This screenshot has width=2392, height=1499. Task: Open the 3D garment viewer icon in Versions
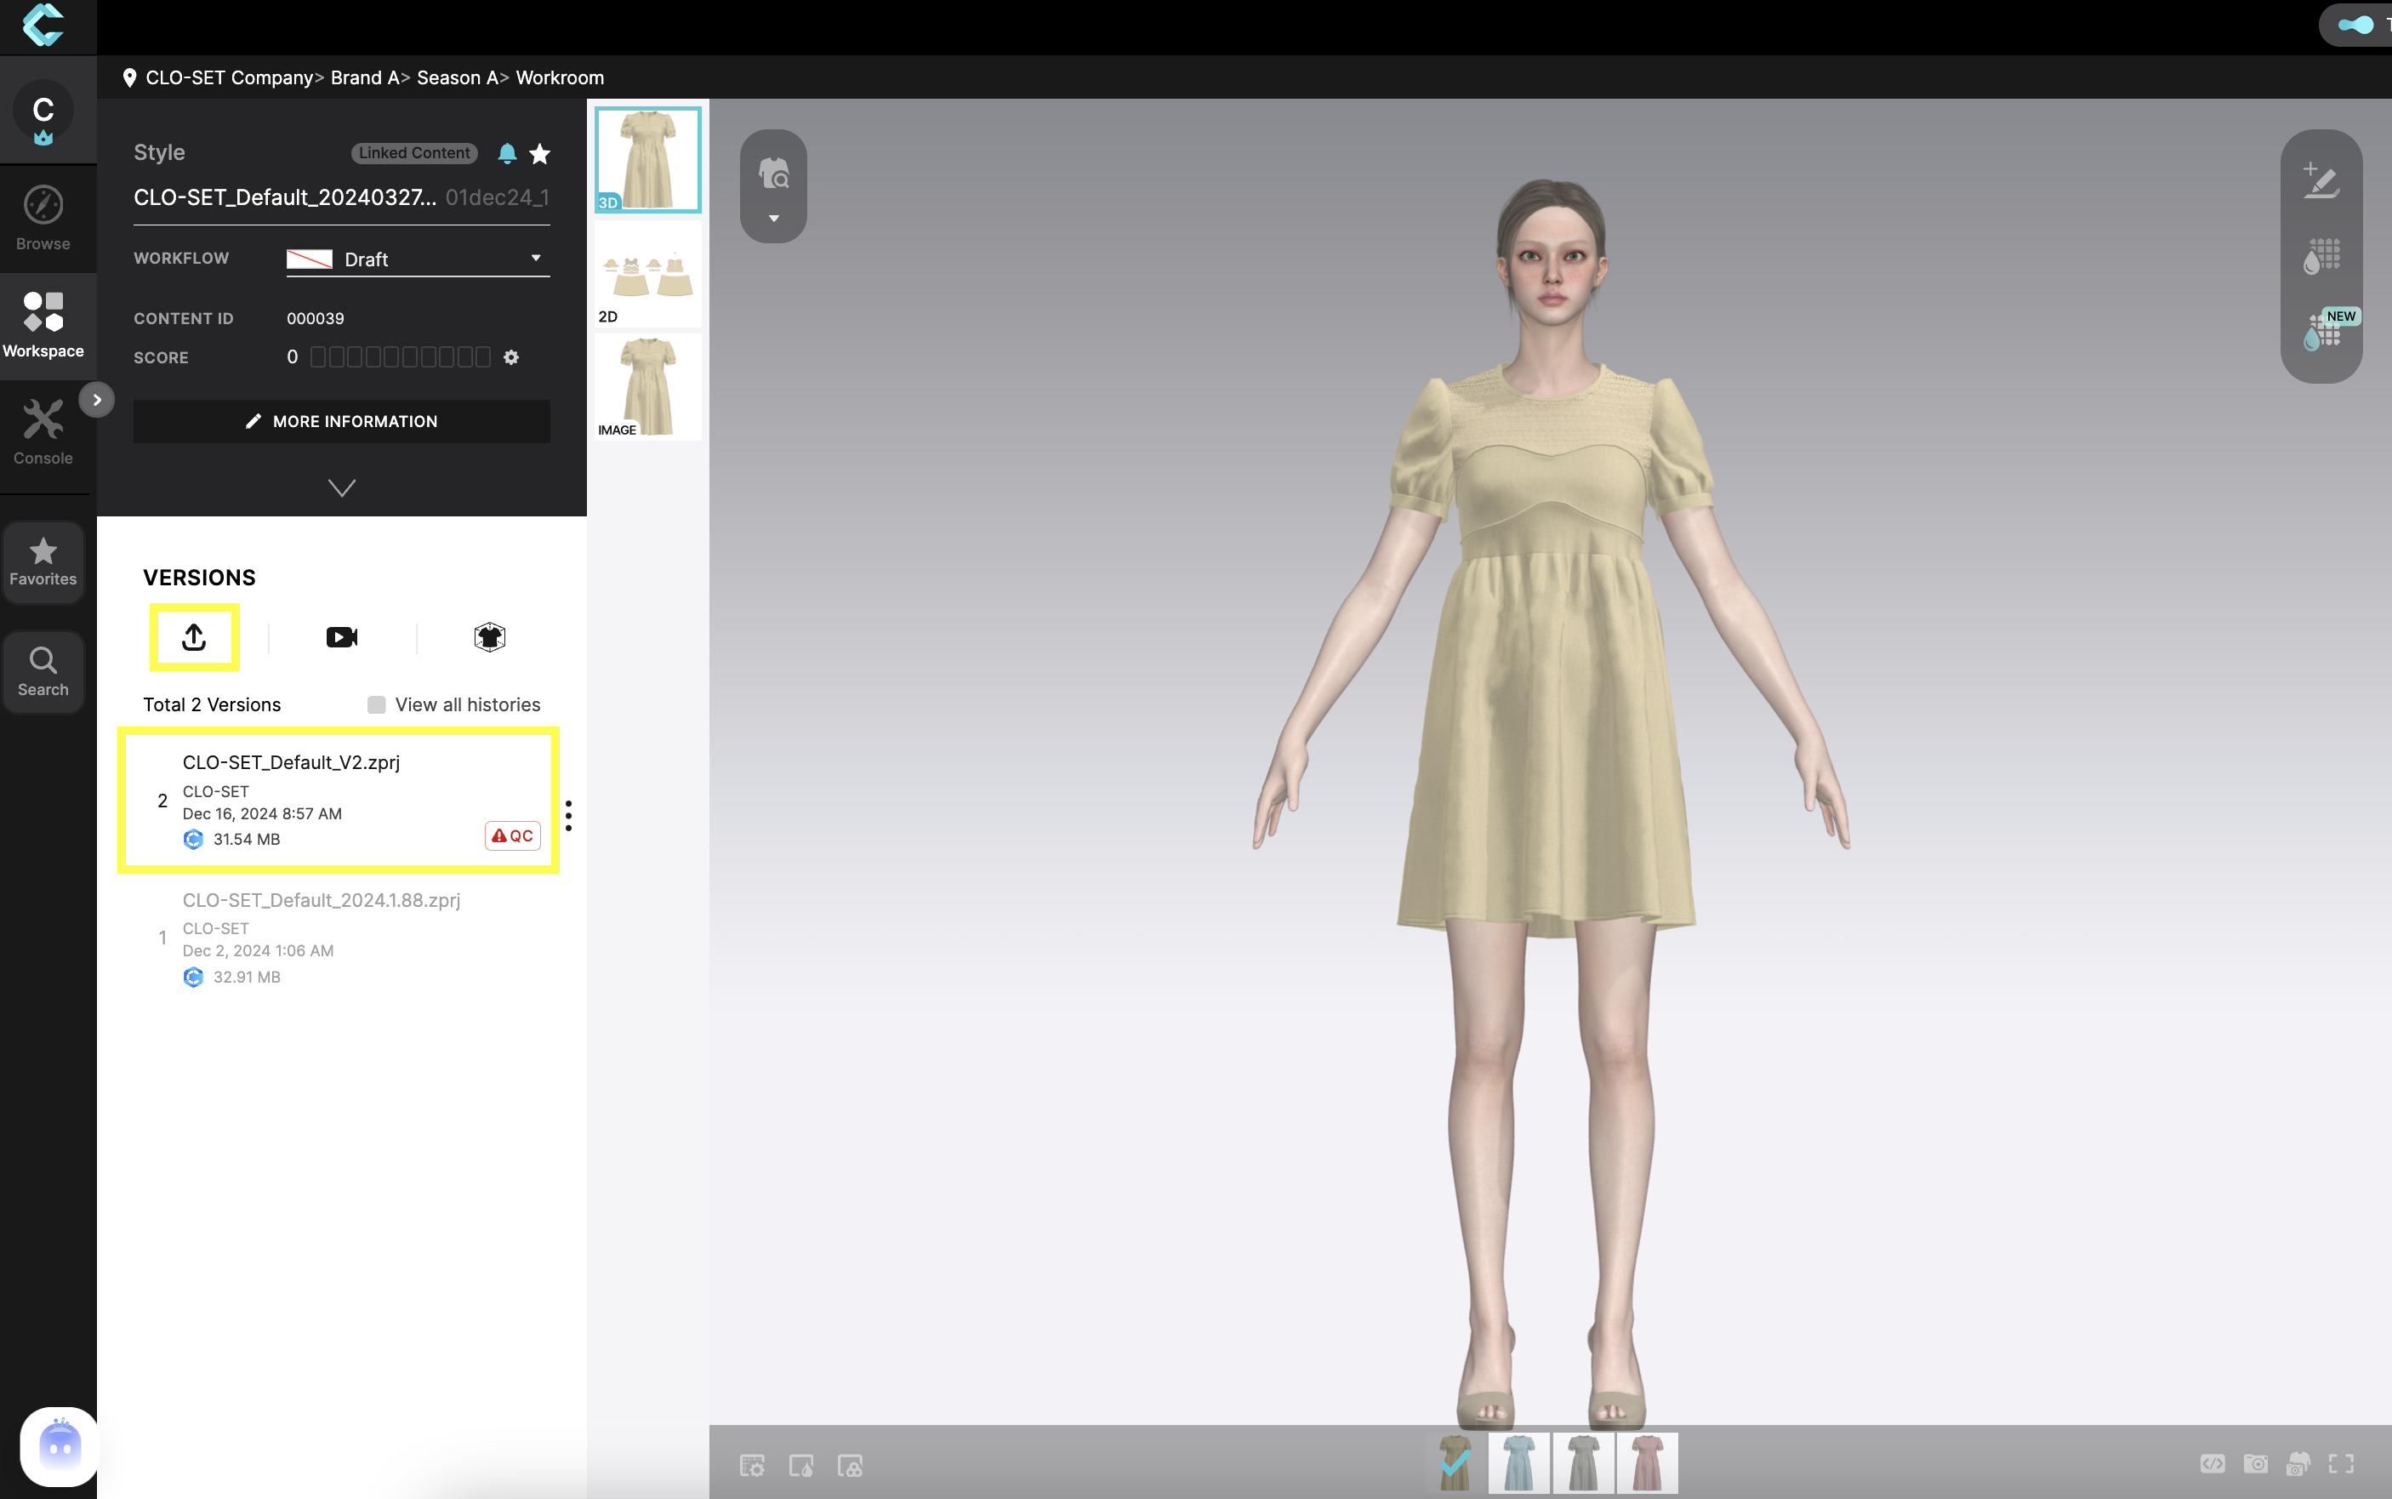coord(489,637)
